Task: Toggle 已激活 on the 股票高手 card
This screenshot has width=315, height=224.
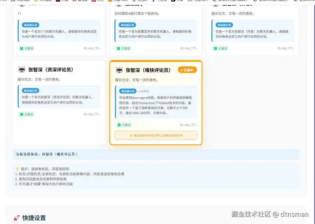Action: pos(124,48)
